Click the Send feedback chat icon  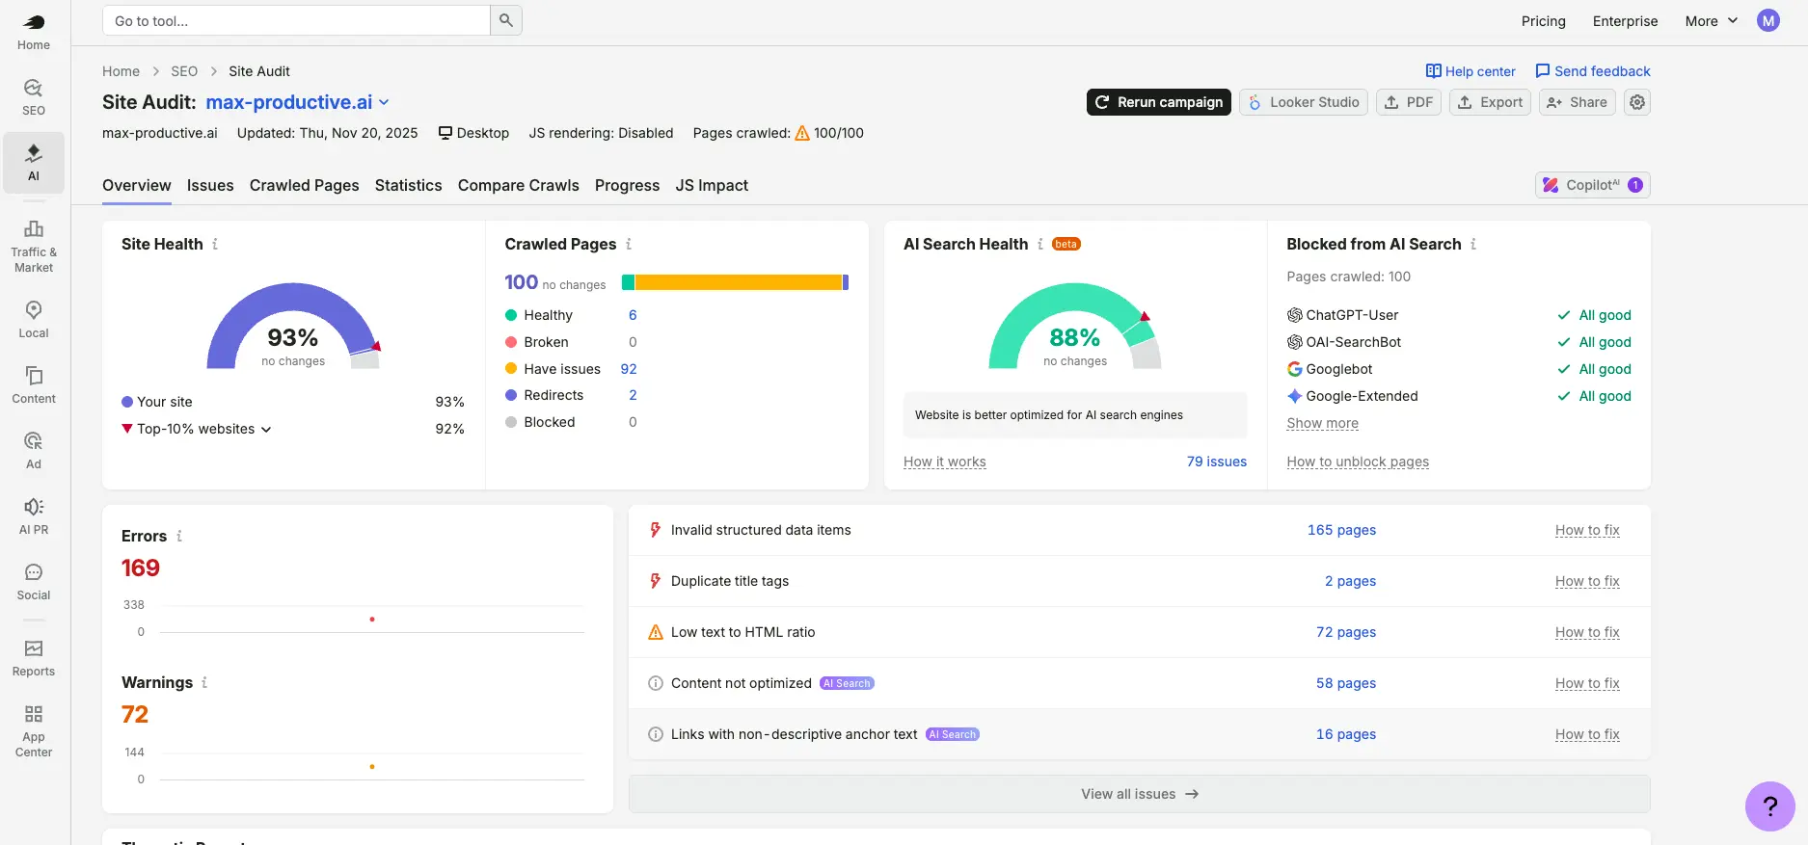(x=1543, y=71)
